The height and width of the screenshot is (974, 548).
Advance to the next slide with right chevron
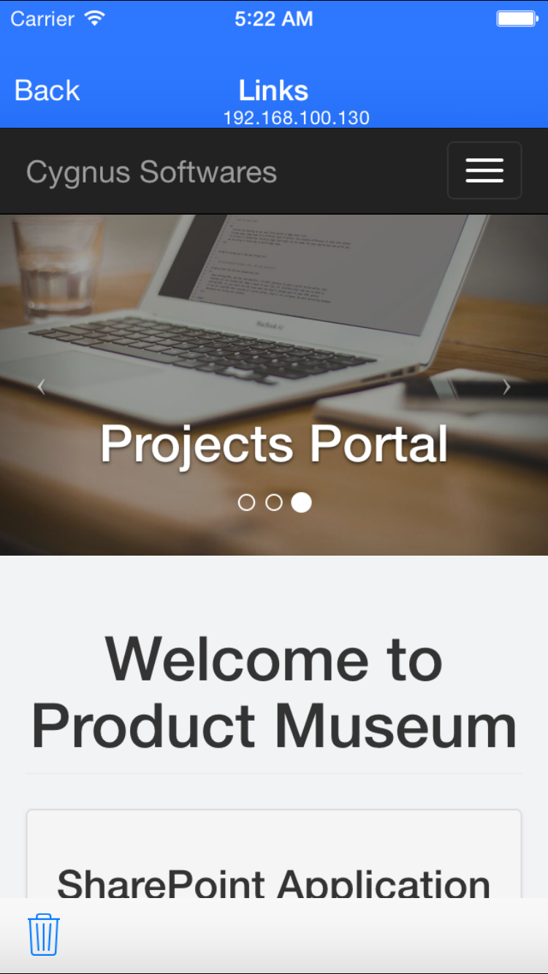tap(506, 387)
